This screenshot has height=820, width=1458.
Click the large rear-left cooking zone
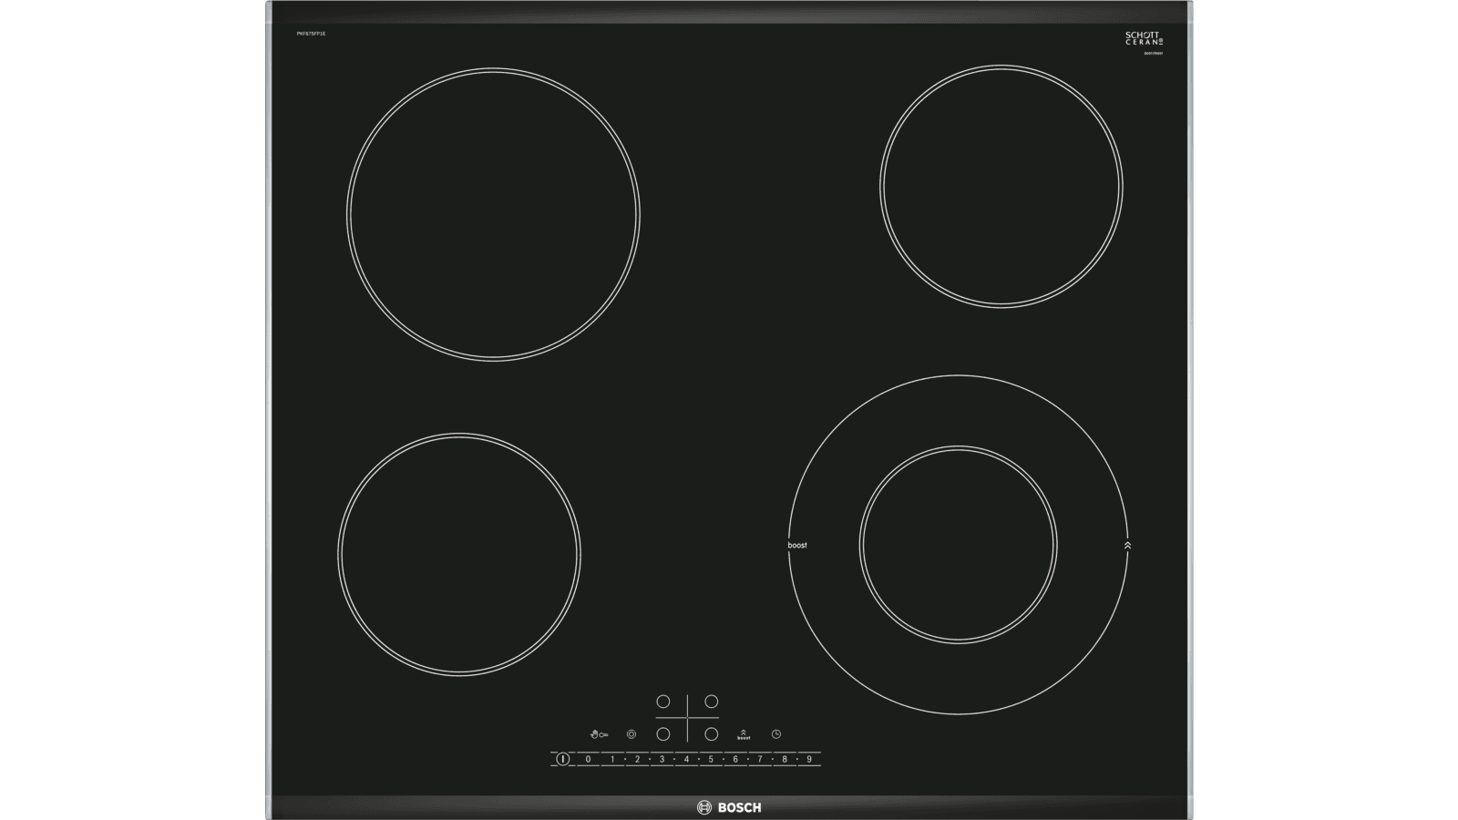click(x=493, y=213)
